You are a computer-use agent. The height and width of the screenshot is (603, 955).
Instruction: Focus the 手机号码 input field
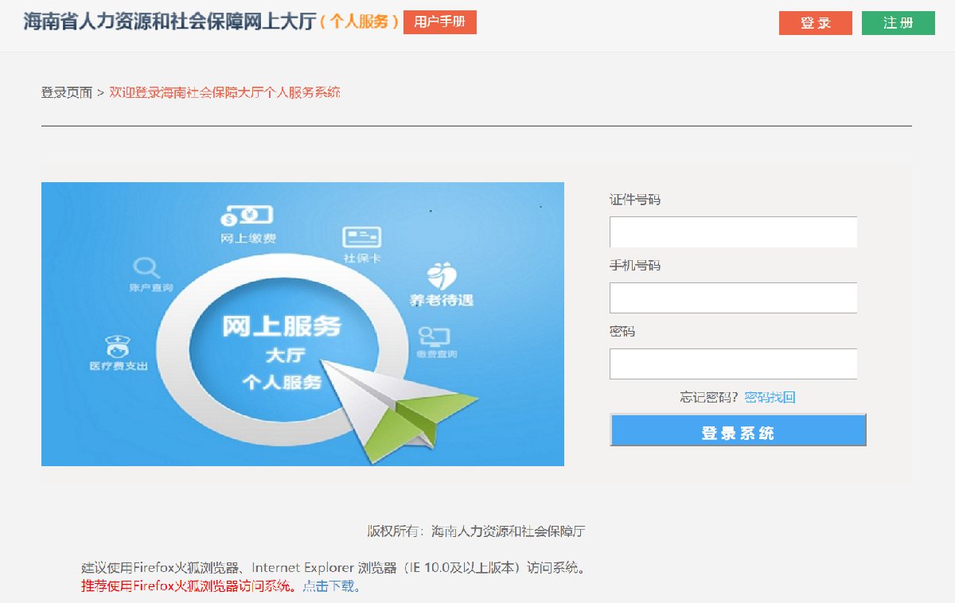click(x=733, y=298)
